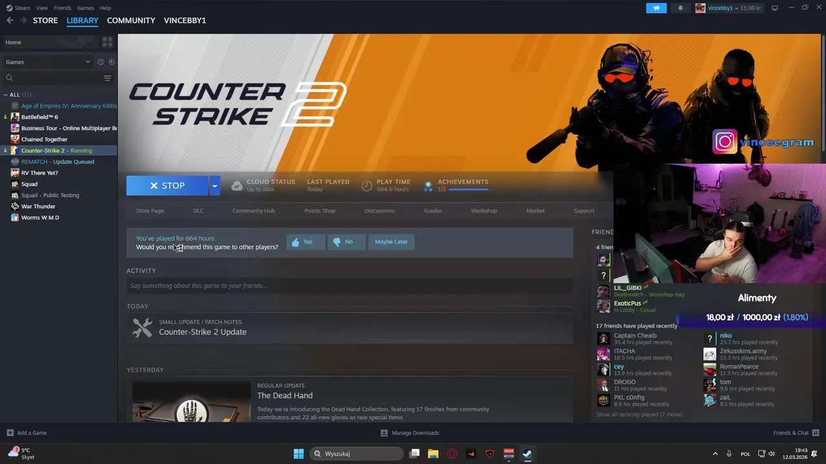Click the Worms W.M.D game icon

coord(15,217)
